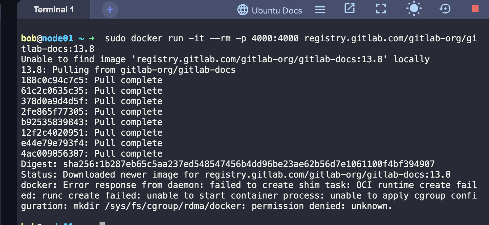This screenshot has height=225, width=489.
Task: Click the Digest sha256 hash line
Action: [228, 164]
